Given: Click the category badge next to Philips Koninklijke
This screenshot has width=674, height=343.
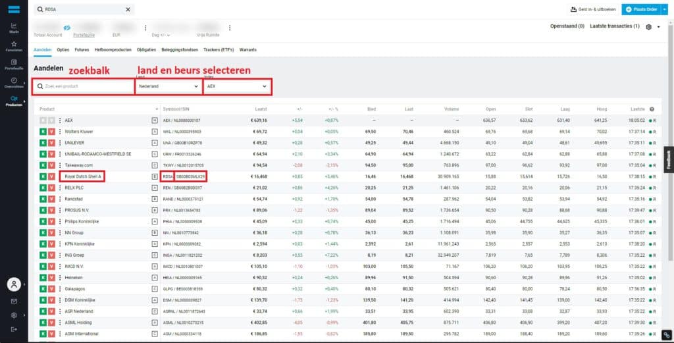Looking at the screenshot, I should pyautogui.click(x=155, y=221).
